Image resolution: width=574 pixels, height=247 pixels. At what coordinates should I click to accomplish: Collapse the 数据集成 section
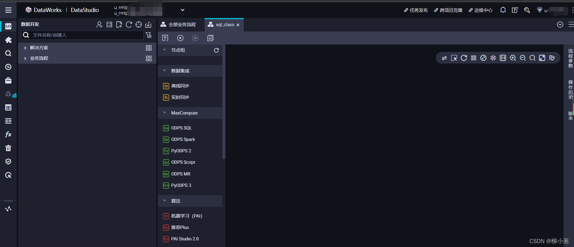tap(164, 71)
